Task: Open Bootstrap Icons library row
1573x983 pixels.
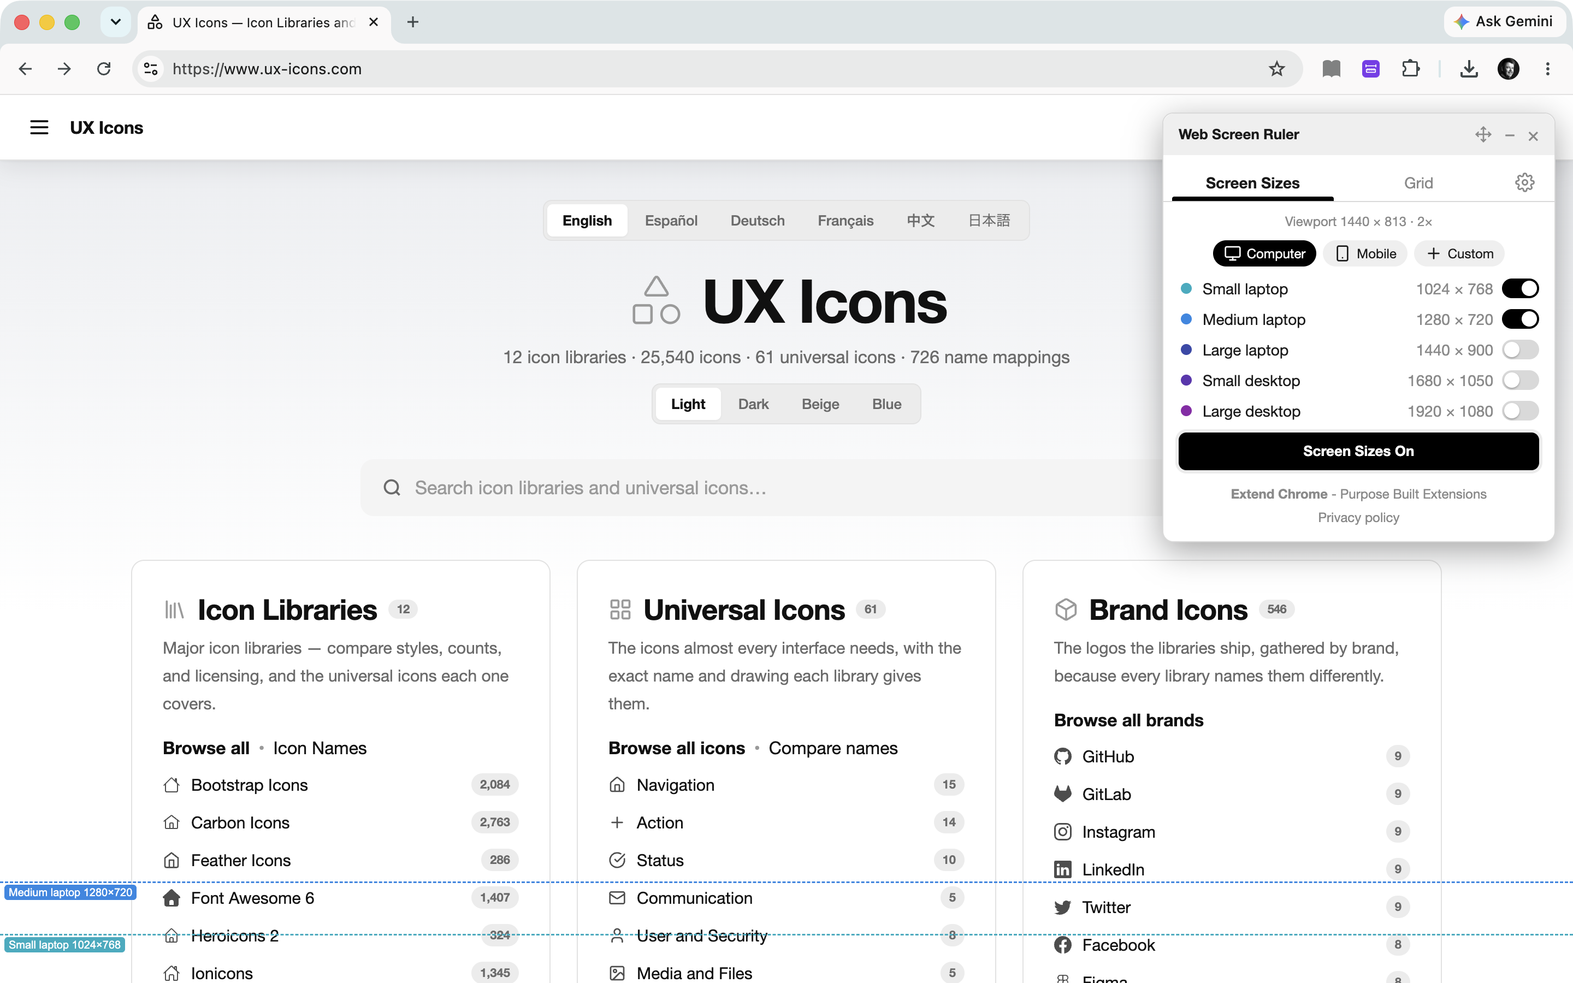Action: [x=341, y=785]
